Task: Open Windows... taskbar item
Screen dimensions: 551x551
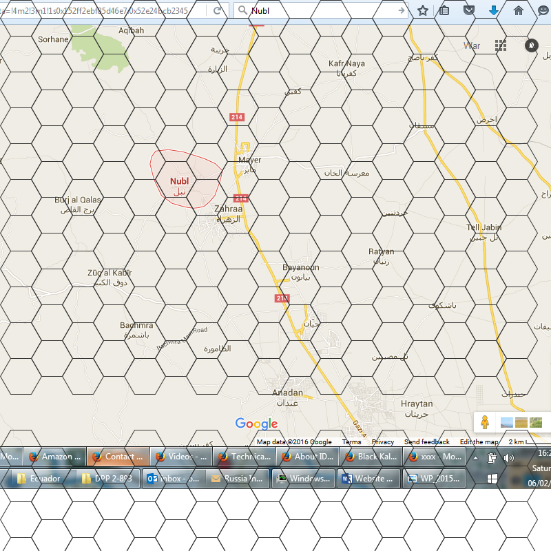Action: (x=303, y=478)
